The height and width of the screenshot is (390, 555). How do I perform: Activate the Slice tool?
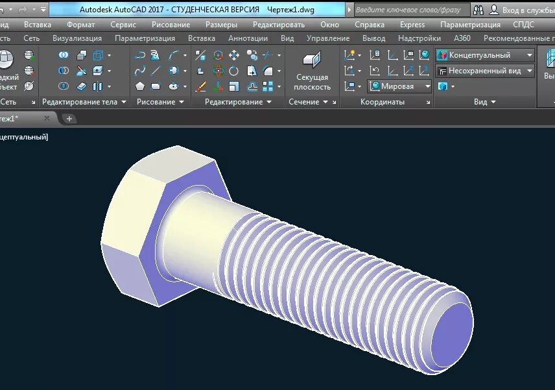[82, 71]
